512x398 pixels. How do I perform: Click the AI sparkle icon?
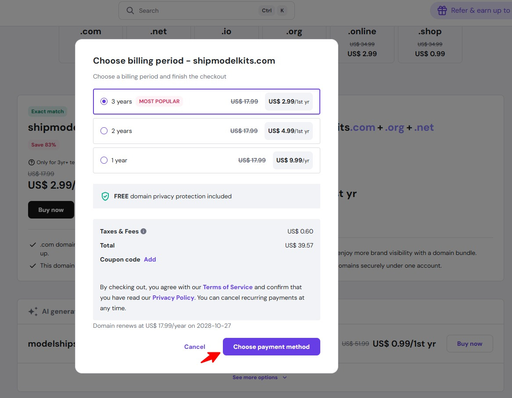click(33, 312)
